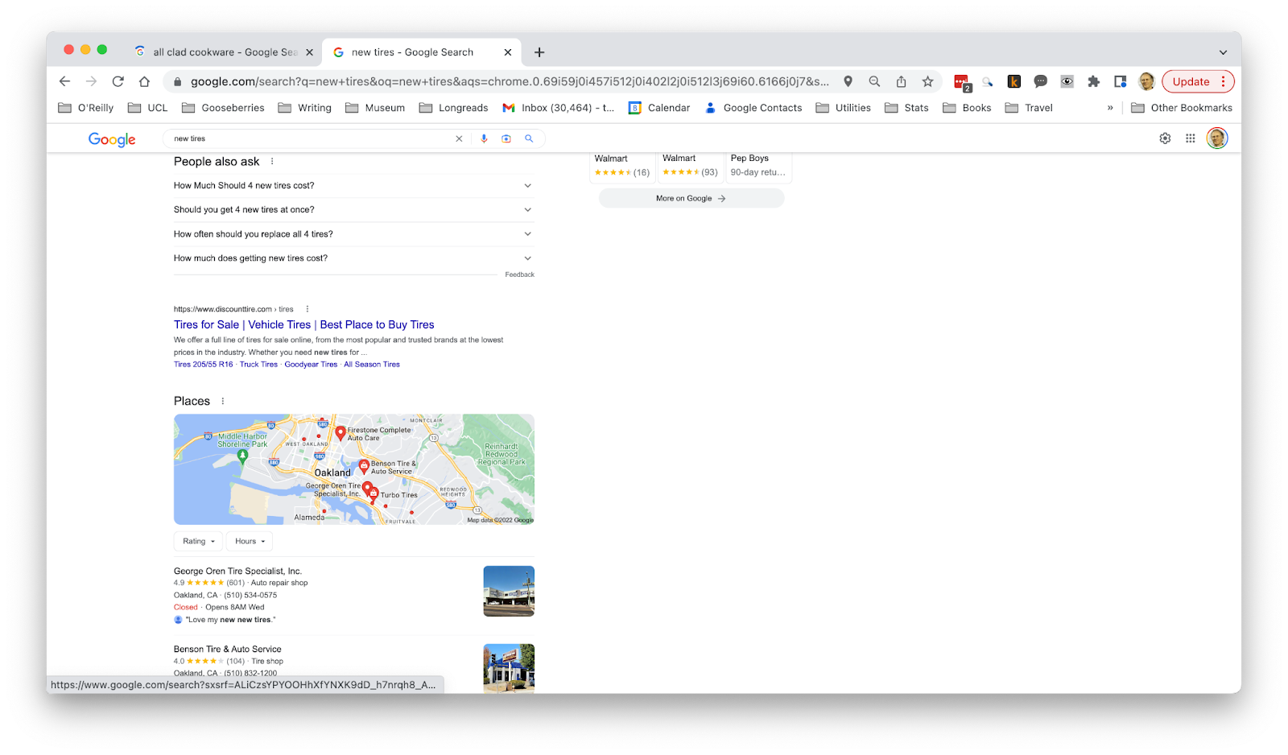The height and width of the screenshot is (755, 1288).
Task: Click the address bar URL field
Action: click(x=509, y=81)
